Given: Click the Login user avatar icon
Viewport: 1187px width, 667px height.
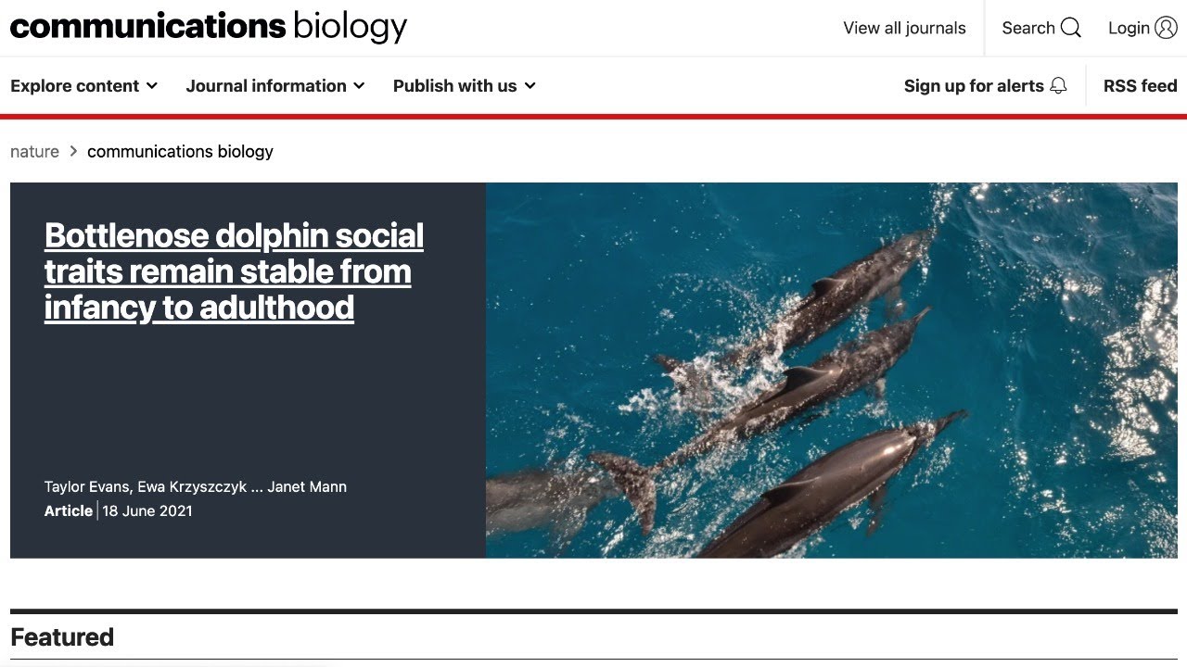Looking at the screenshot, I should [1167, 28].
